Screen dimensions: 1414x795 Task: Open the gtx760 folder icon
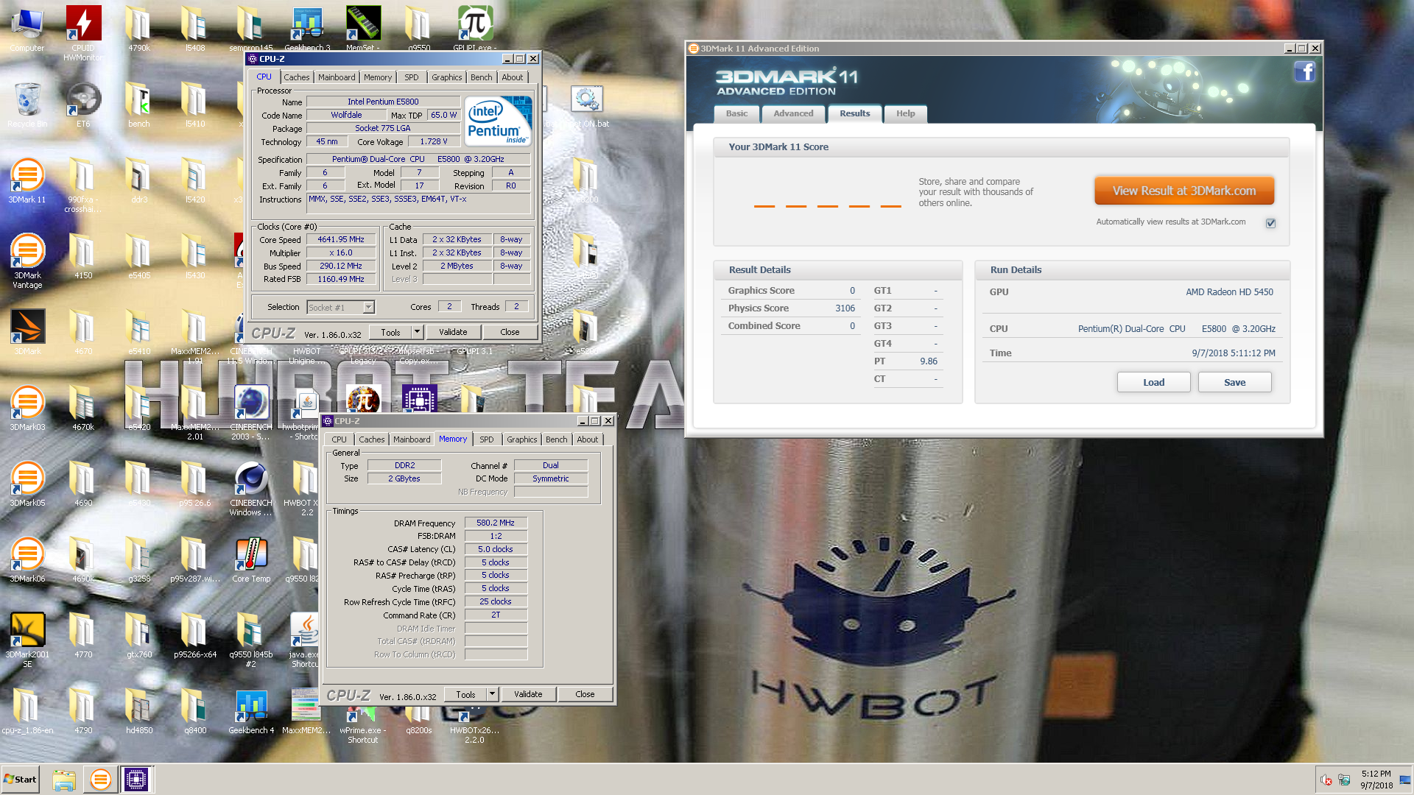point(139,635)
